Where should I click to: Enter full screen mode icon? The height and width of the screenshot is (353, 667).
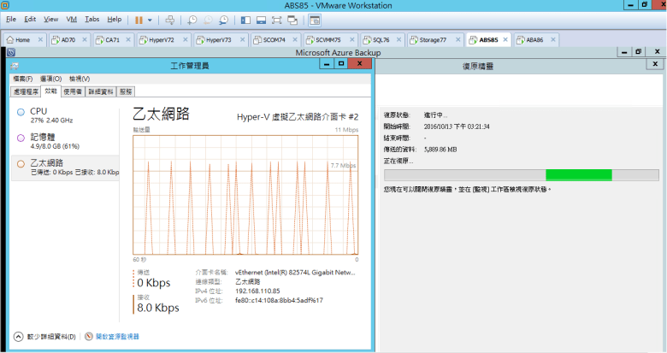[x=278, y=19]
